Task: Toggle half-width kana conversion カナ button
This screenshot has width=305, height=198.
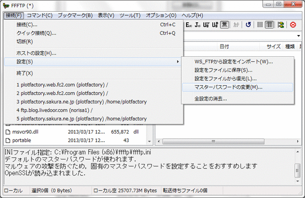Action: pyautogui.click(x=236, y=25)
